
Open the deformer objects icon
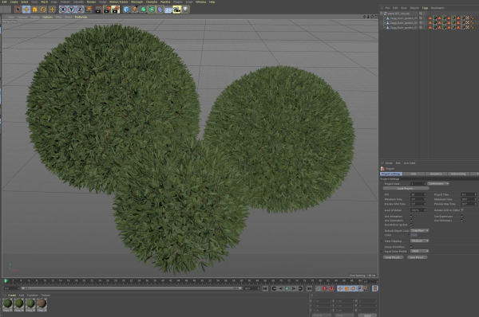click(x=160, y=10)
